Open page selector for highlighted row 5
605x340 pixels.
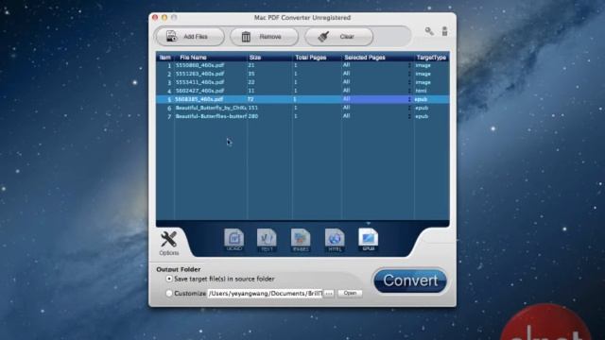409,99
